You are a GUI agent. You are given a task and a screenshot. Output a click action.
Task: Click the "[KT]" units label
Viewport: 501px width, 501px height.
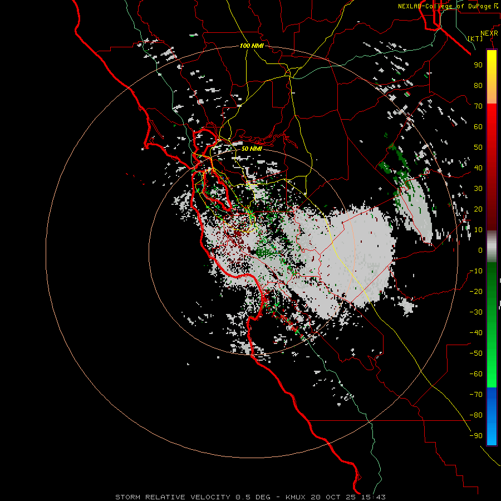tap(475, 38)
